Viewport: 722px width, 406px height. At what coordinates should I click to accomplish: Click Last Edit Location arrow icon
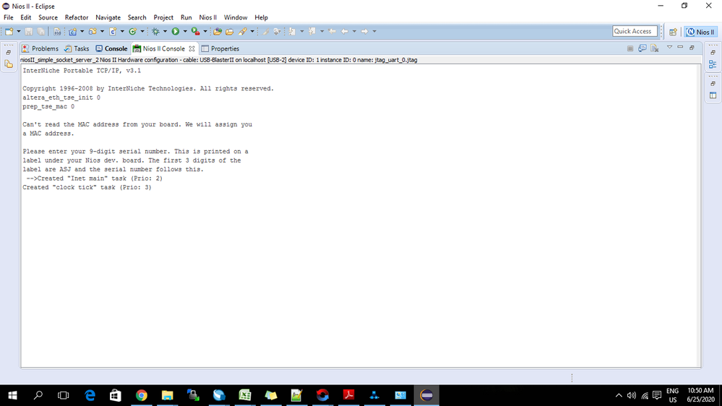click(x=332, y=31)
